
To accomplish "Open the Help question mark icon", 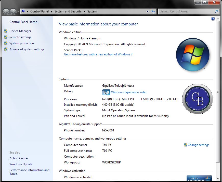I will click(x=213, y=19).
